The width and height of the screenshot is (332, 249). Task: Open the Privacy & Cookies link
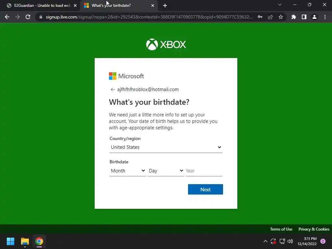314,229
